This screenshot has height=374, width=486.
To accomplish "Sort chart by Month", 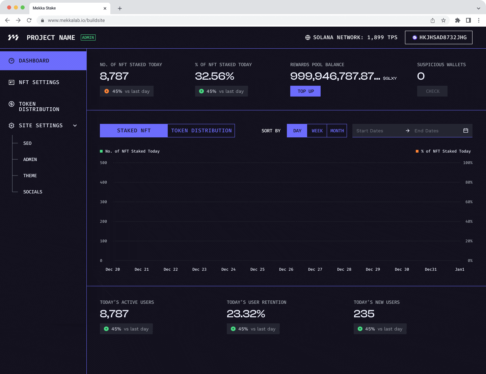I will (337, 131).
